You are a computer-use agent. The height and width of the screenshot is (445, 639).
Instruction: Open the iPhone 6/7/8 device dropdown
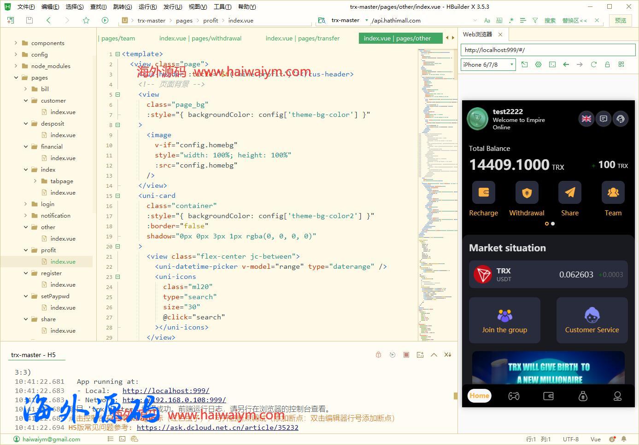tap(487, 64)
